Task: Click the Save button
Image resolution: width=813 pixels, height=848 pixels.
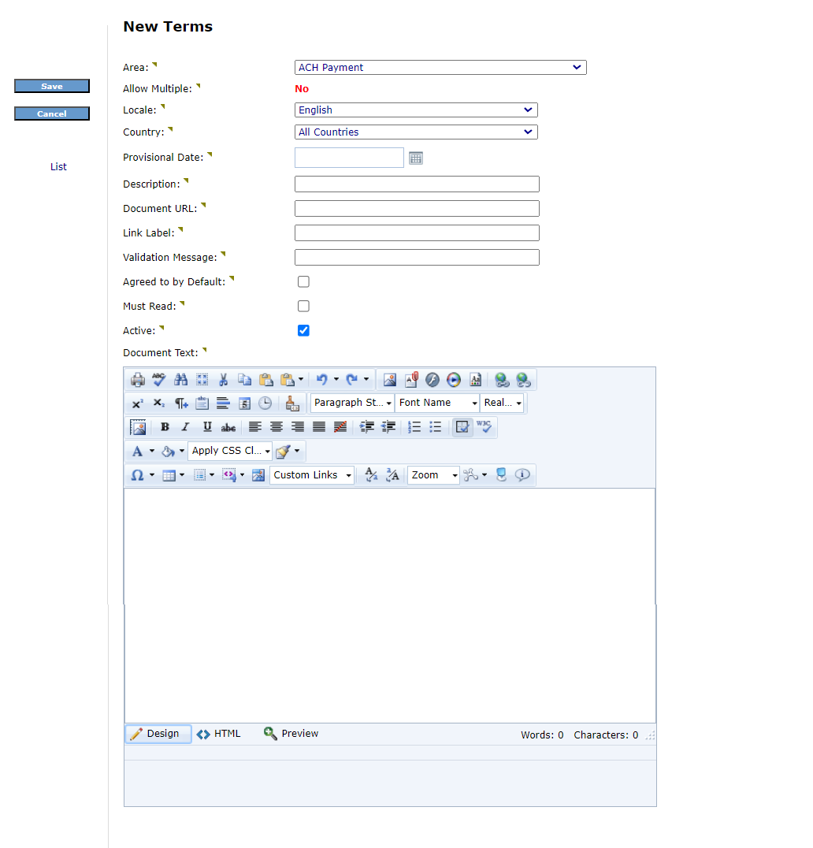Action: [52, 87]
